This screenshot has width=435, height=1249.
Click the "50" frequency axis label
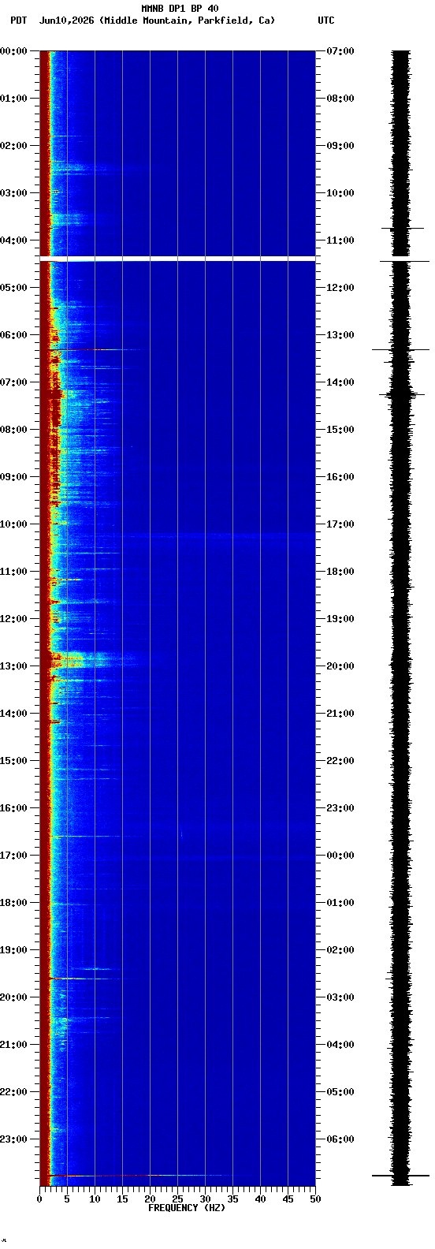point(315,1199)
